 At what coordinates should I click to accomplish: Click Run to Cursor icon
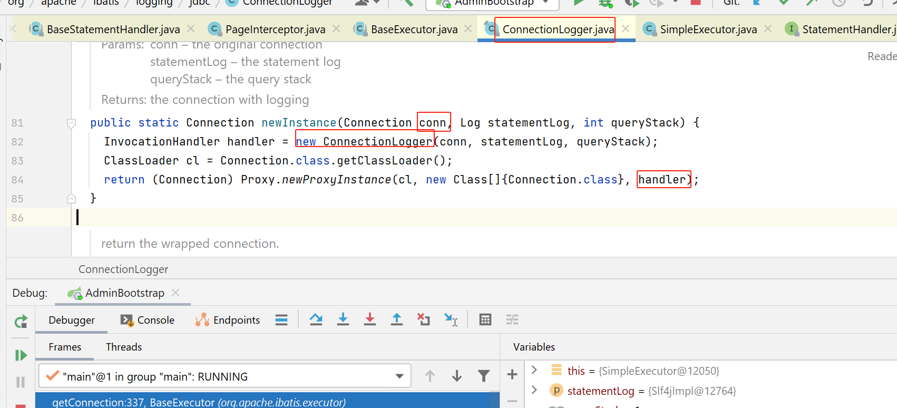pyautogui.click(x=451, y=319)
